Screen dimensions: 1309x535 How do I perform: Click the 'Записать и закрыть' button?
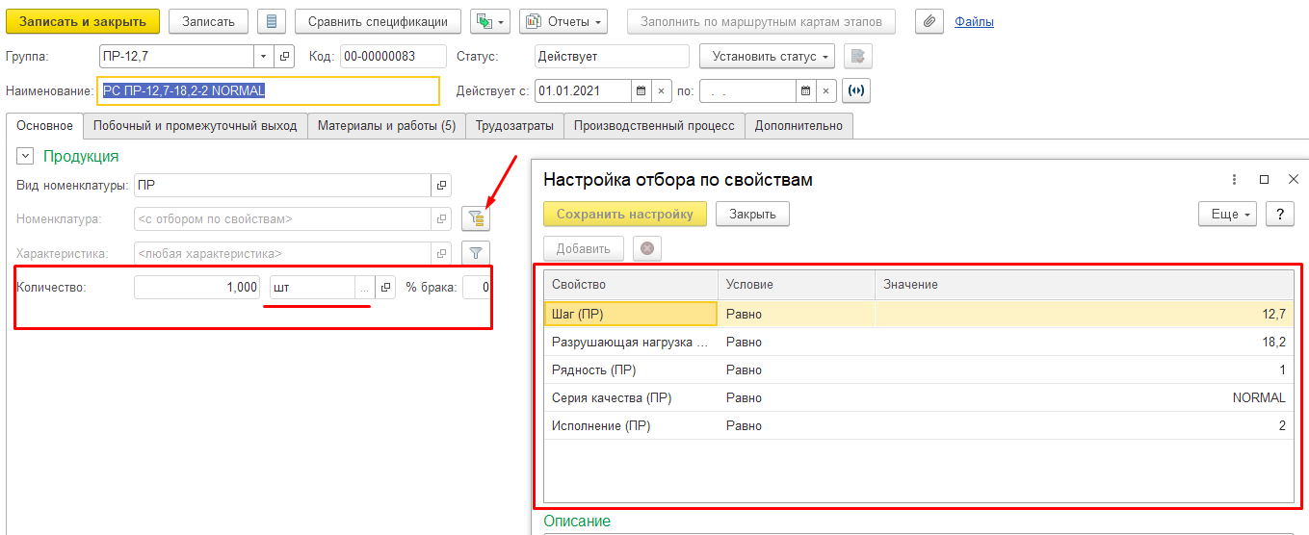pos(83,21)
